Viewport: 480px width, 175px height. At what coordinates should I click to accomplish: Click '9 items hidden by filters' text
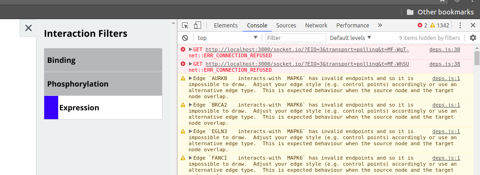coord(430,38)
